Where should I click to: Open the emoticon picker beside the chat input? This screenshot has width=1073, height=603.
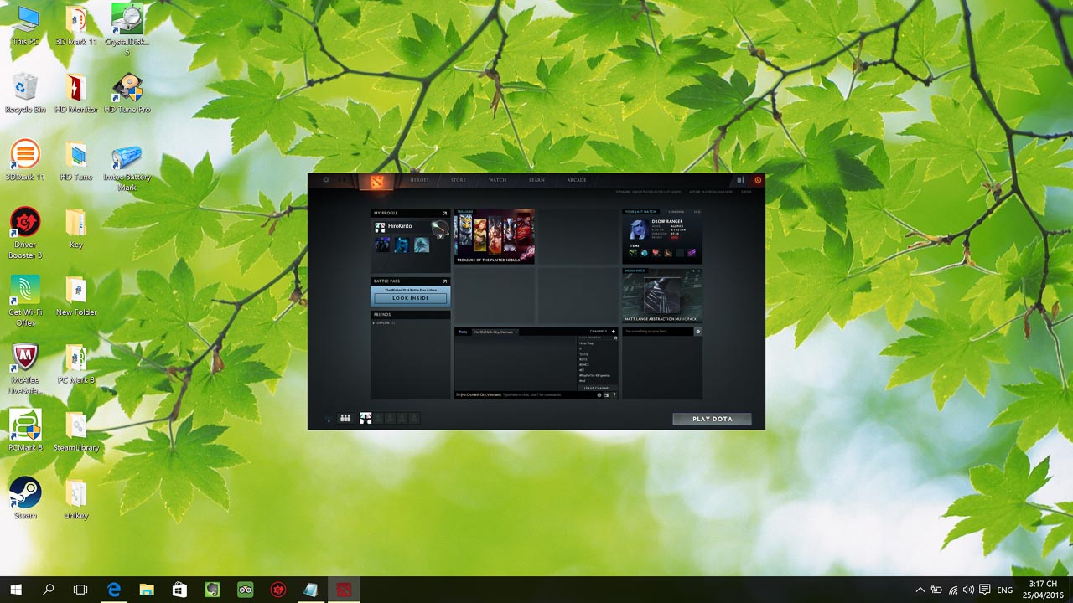click(599, 394)
